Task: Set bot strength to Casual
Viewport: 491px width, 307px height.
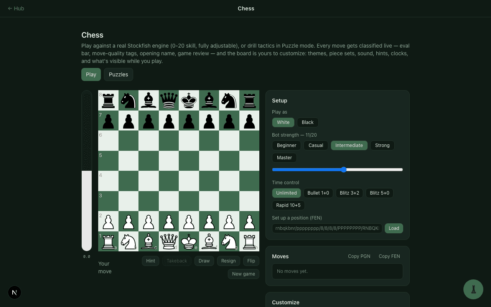Action: pos(316,145)
